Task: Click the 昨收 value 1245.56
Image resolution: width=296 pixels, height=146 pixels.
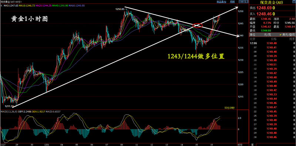Action: [x=290, y=22]
